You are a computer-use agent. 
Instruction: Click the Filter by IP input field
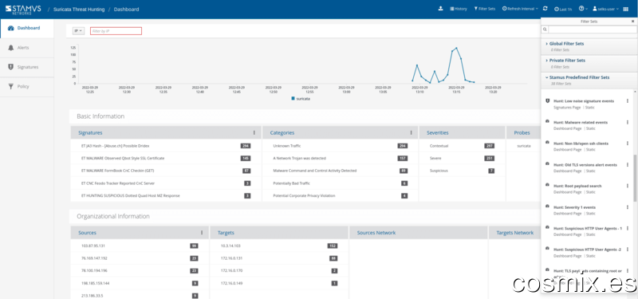pos(116,31)
